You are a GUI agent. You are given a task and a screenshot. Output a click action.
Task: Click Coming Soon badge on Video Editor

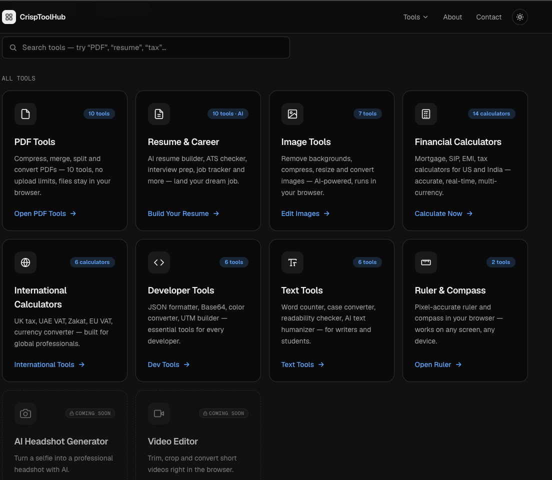[x=223, y=413]
